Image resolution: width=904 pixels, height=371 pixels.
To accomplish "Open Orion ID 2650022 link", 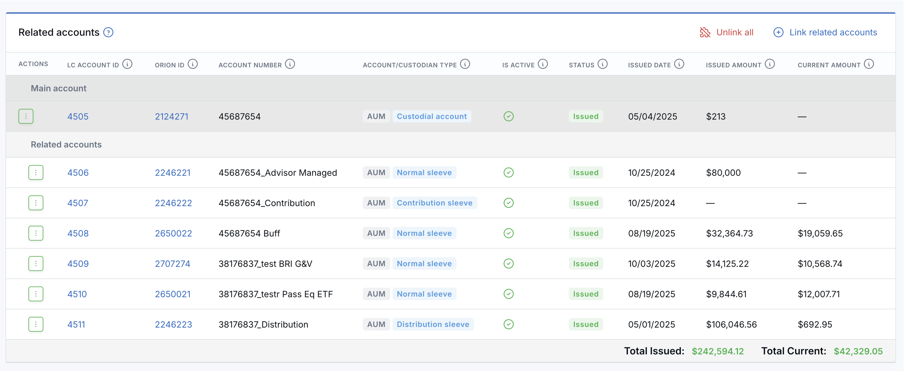I will [174, 233].
